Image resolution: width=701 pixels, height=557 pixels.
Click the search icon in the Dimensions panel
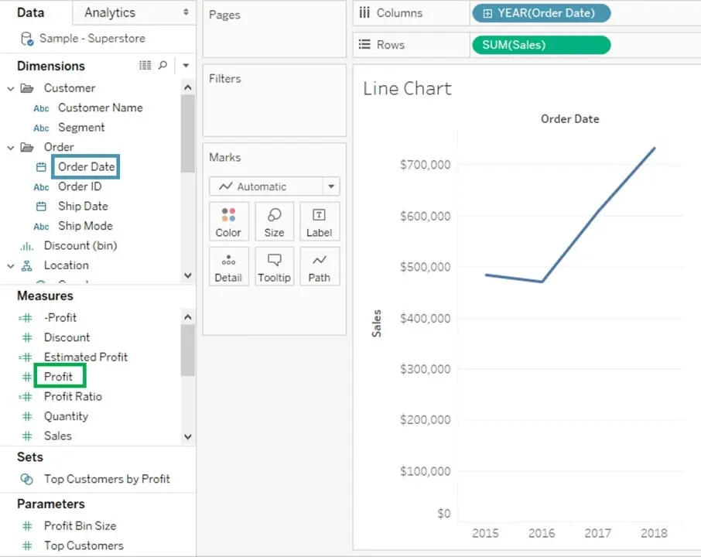pos(162,66)
